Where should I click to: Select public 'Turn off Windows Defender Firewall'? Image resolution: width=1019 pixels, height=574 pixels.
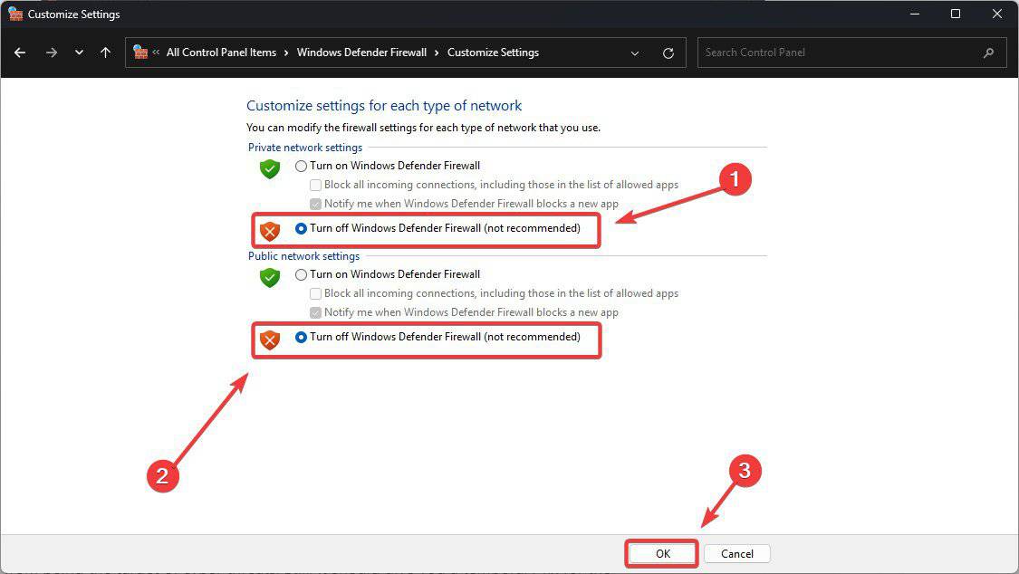tap(301, 337)
